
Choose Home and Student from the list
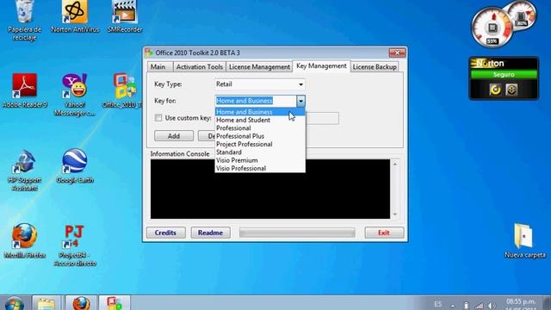(260, 120)
